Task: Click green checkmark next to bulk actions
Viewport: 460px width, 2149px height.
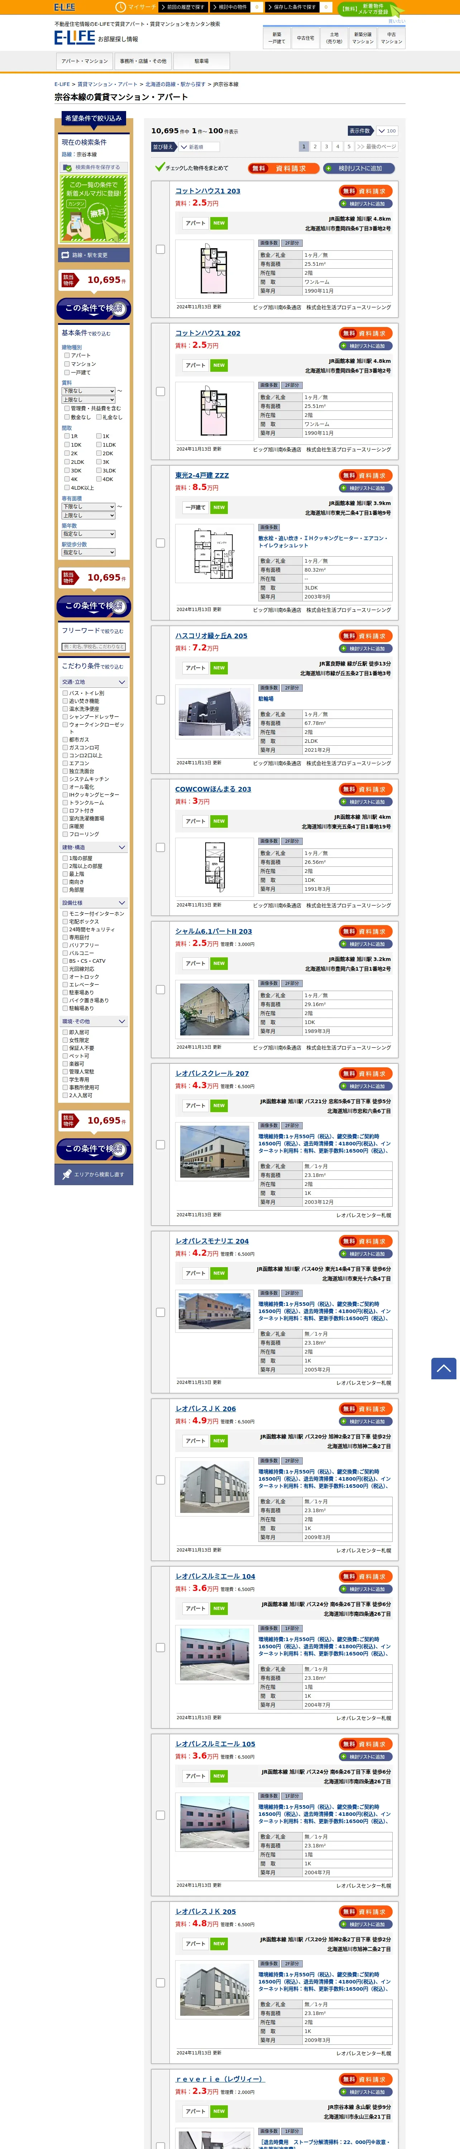Action: pyautogui.click(x=159, y=168)
